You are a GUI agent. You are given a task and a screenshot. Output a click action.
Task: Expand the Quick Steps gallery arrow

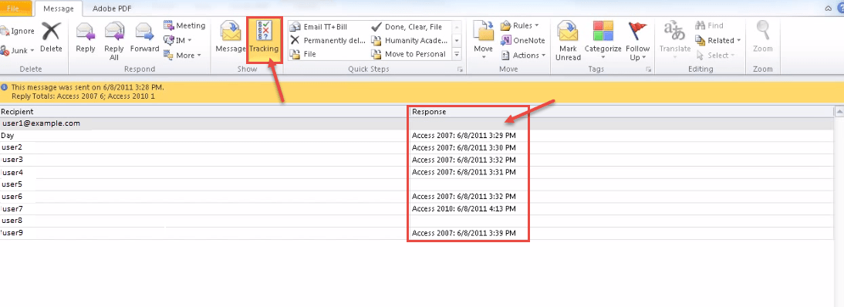tap(457, 54)
